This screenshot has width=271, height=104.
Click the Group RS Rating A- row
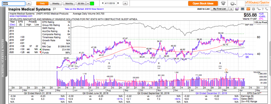(56, 25)
